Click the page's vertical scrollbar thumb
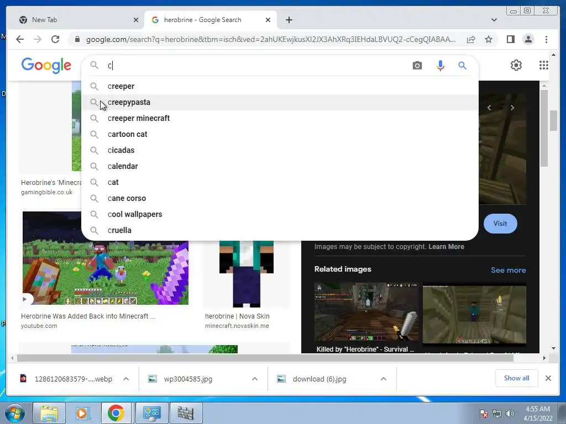Image resolution: width=566 pixels, height=424 pixels. (553, 121)
